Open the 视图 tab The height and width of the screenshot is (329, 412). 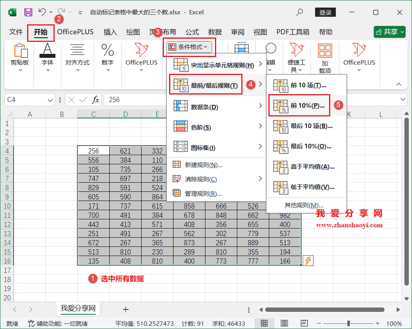click(260, 32)
